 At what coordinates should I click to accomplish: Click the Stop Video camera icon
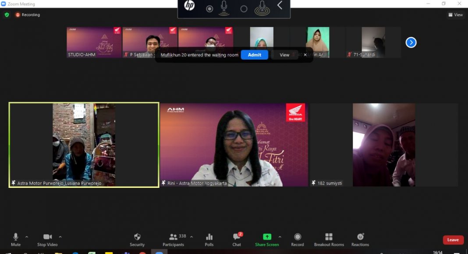click(x=47, y=237)
